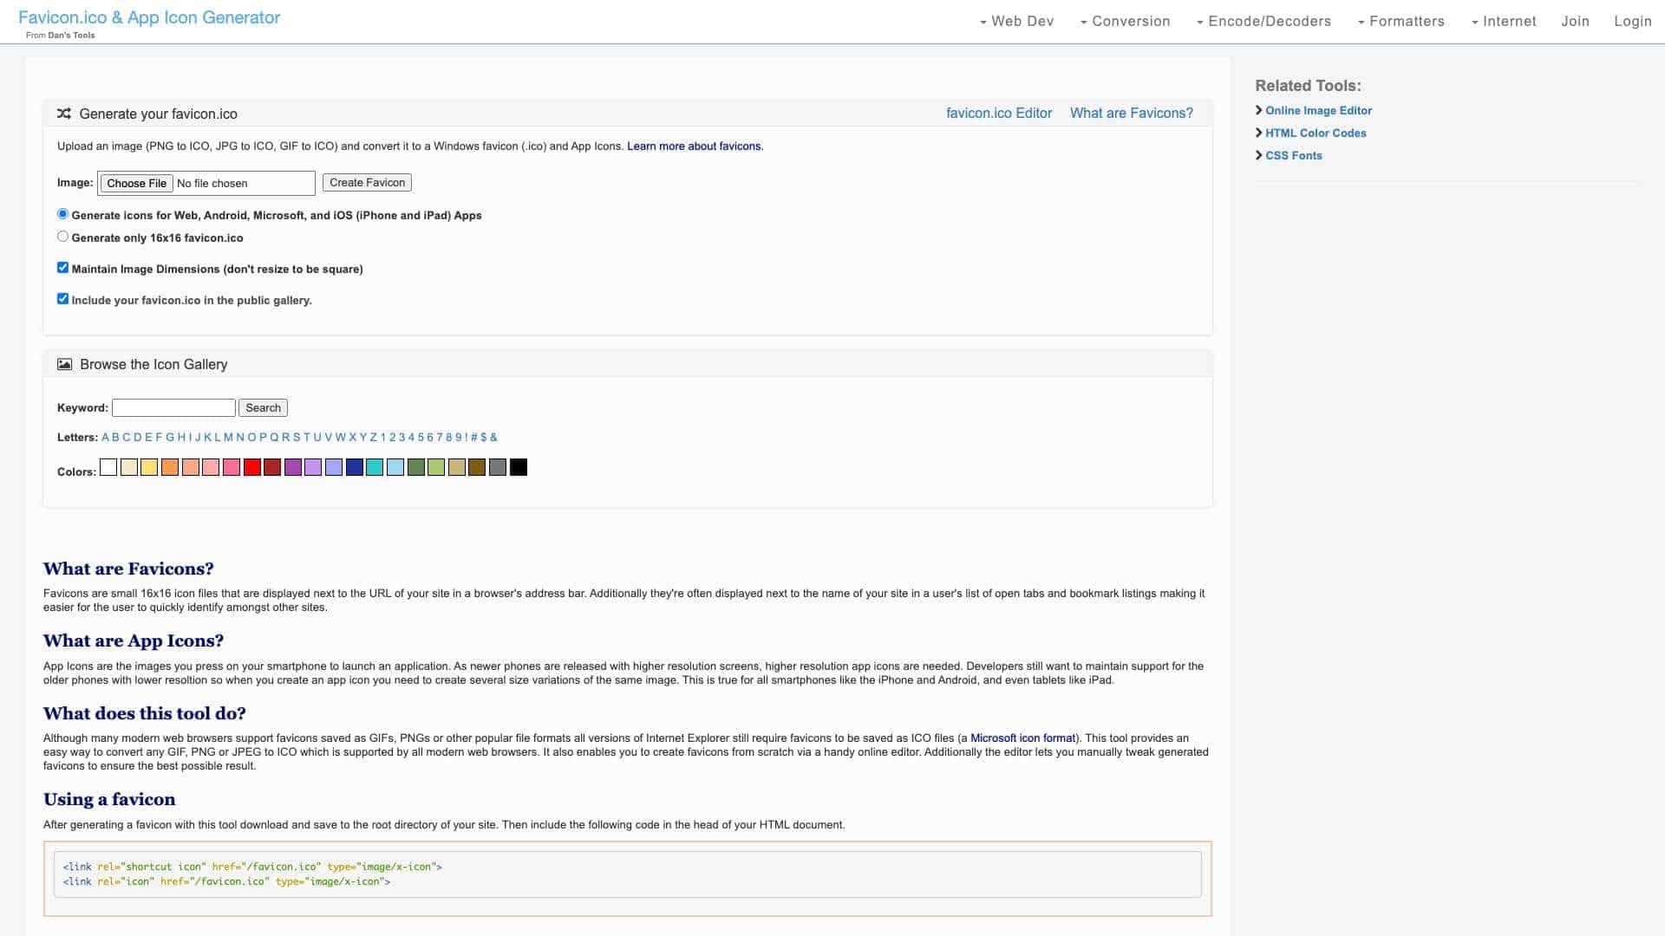
Task: Pick the red color swatch in the gallery
Action: (x=251, y=468)
